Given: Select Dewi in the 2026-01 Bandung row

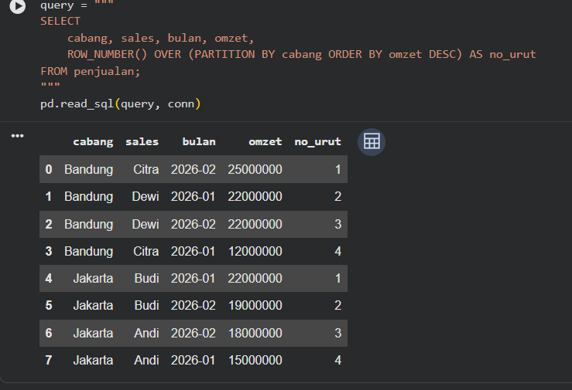Looking at the screenshot, I should [x=146, y=196].
